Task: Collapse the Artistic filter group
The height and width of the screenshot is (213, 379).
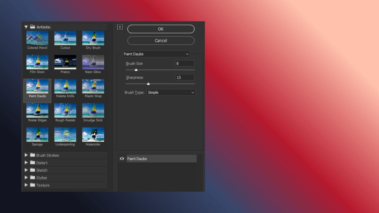Action: pyautogui.click(x=26, y=27)
